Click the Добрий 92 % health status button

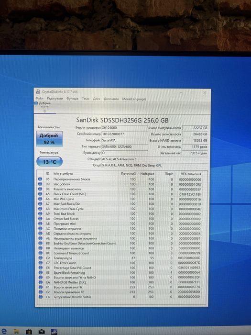[x=49, y=139]
